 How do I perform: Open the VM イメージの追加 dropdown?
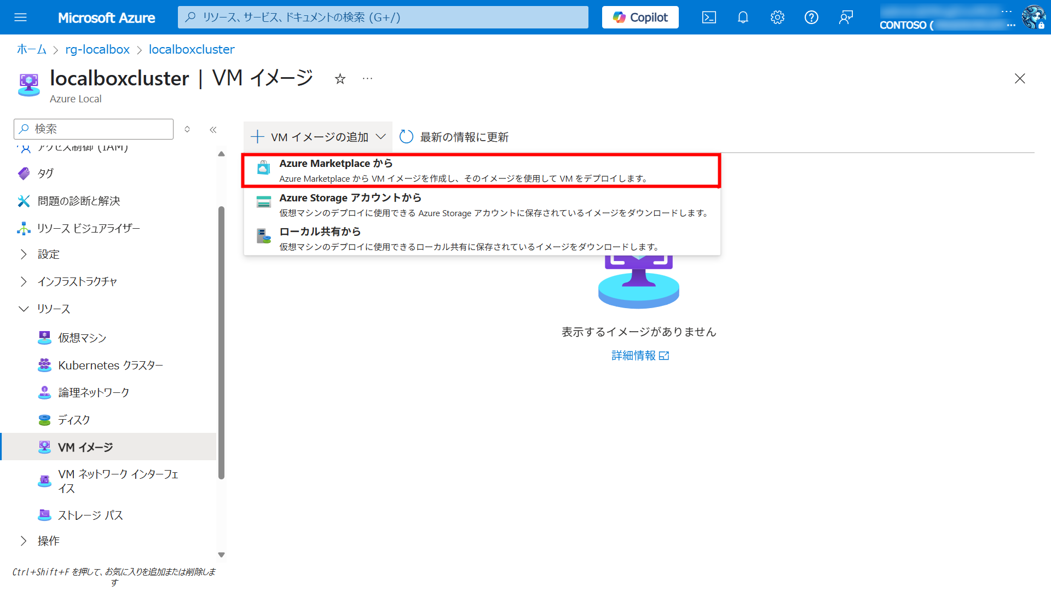click(318, 137)
